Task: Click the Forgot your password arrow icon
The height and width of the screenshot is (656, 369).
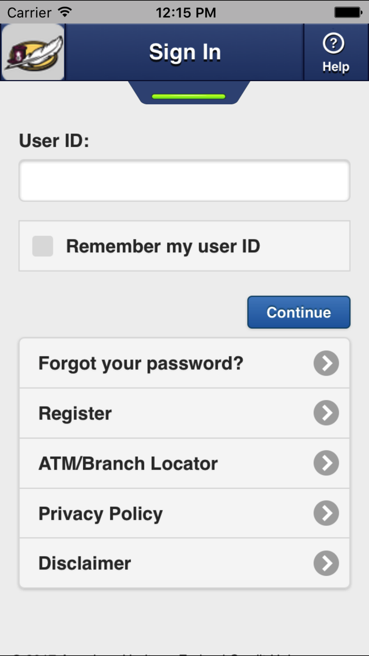Action: [x=326, y=363]
